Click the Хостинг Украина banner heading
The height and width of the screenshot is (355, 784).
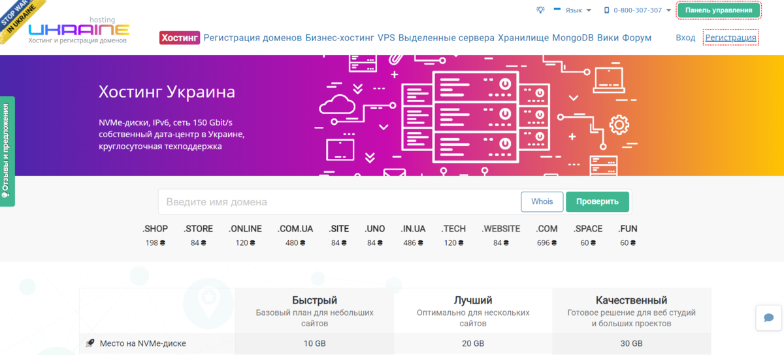click(x=167, y=91)
